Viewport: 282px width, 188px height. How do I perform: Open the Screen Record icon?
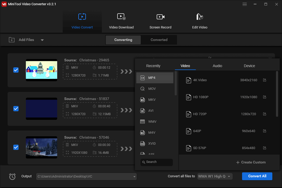pos(160,17)
